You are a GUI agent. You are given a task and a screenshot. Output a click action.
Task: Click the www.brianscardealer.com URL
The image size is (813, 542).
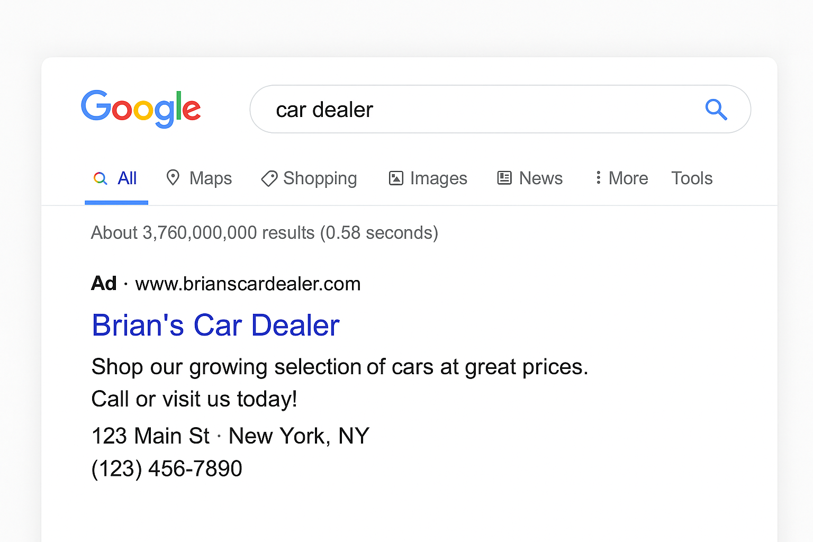pyautogui.click(x=248, y=284)
